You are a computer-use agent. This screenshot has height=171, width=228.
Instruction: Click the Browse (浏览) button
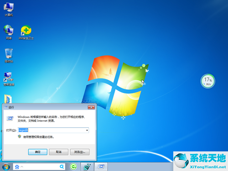pyautogui.click(x=80, y=152)
